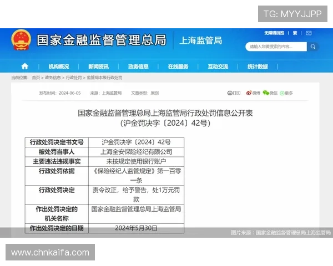Open the 统计数据 menu
The height and width of the screenshot is (266, 333).
pos(258,66)
